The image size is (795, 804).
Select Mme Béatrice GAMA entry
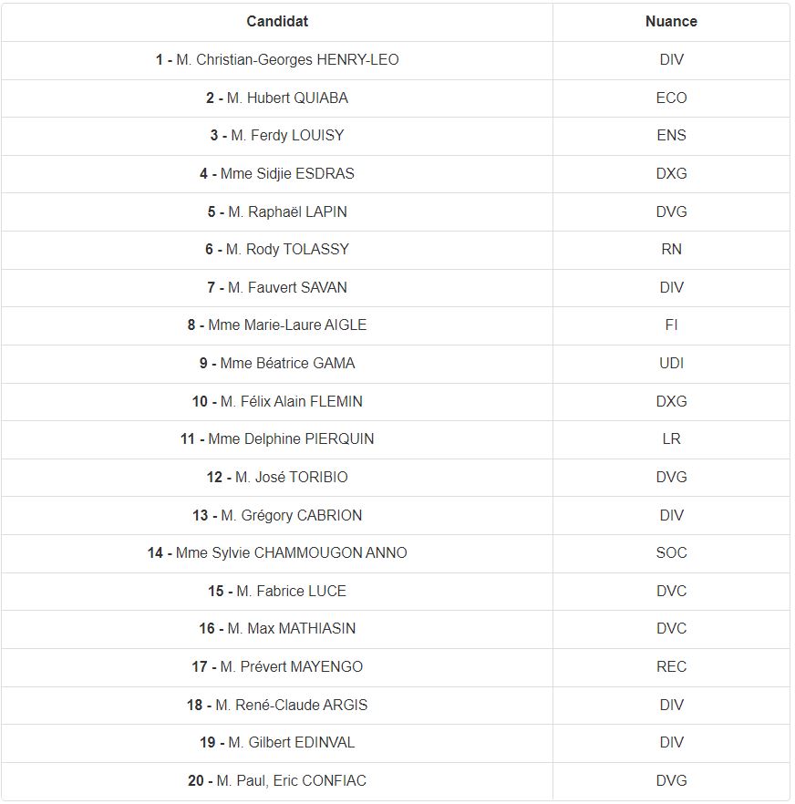click(277, 364)
